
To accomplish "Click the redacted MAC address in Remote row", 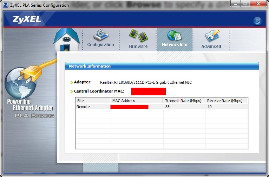I will pos(129,107).
